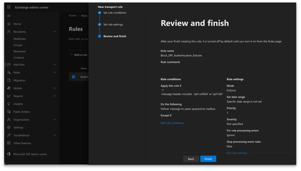Click the Set rule conditions step checkmark
The width and height of the screenshot is (301, 171).
coord(99,13)
